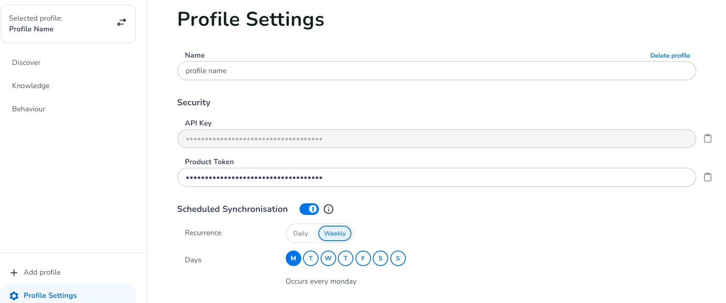Click the Profile Settings gear icon

[x=14, y=296]
